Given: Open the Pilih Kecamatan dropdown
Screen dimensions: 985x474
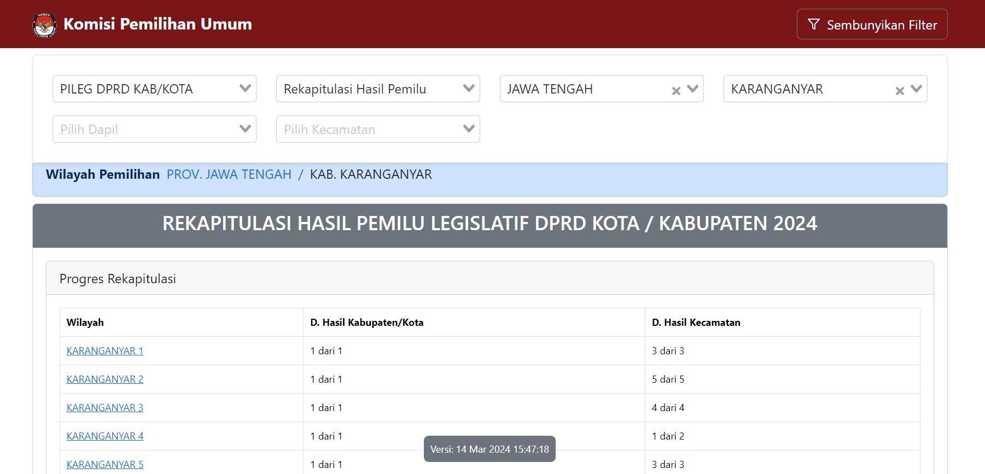Looking at the screenshot, I should click(x=377, y=129).
